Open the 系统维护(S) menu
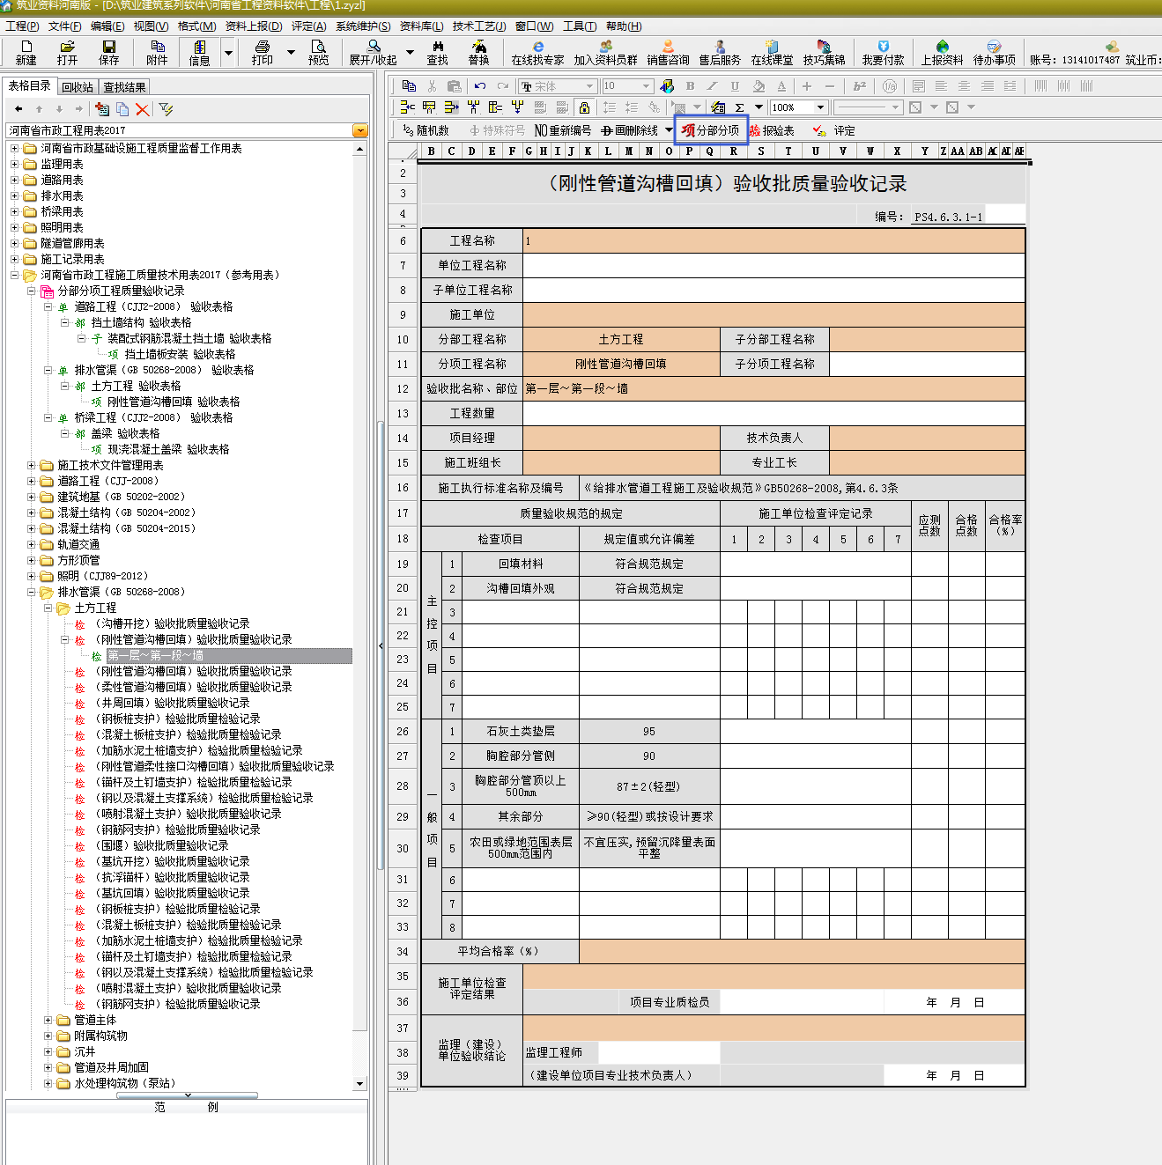The width and height of the screenshot is (1162, 1165). pos(363,26)
